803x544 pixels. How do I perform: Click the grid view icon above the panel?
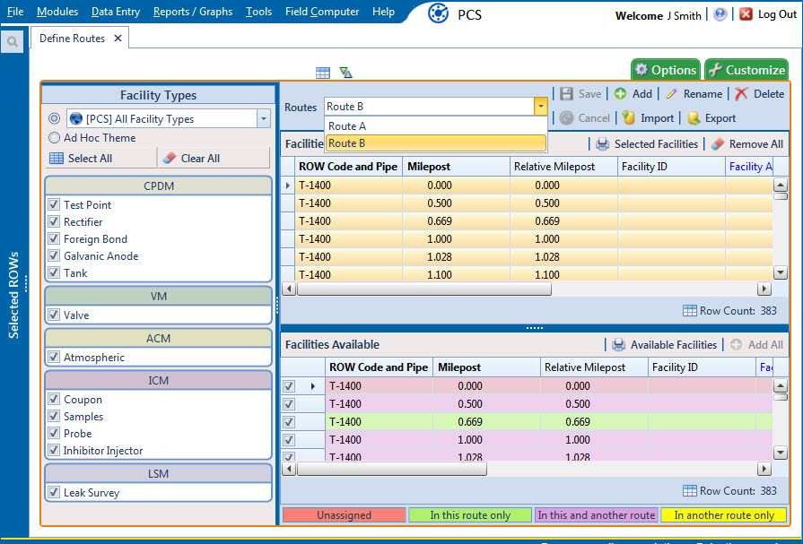click(x=323, y=73)
